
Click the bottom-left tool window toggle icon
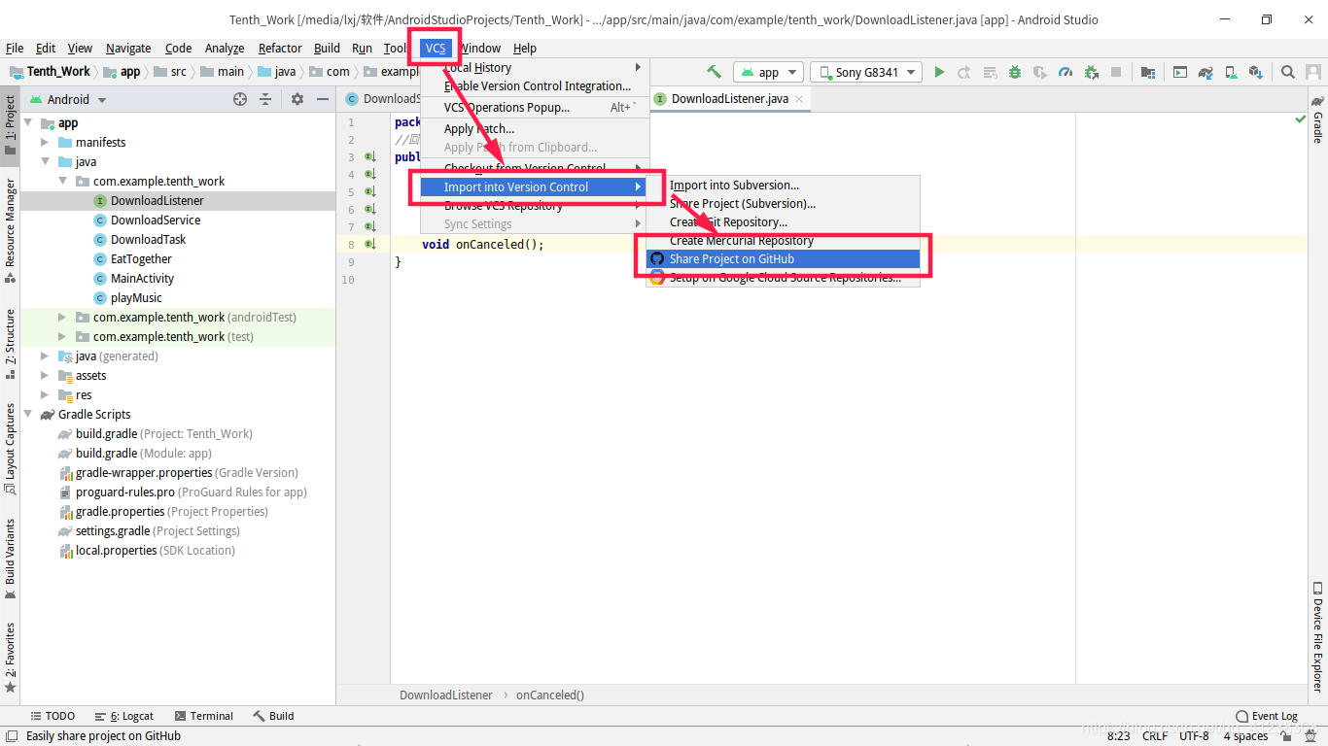coord(10,737)
